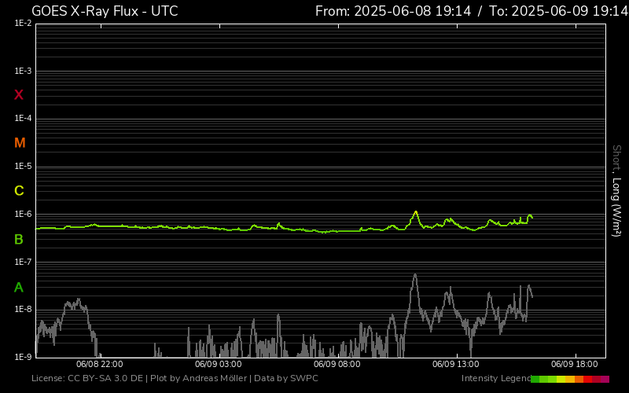
Task: Click the red X flare class label
Action: (19, 95)
